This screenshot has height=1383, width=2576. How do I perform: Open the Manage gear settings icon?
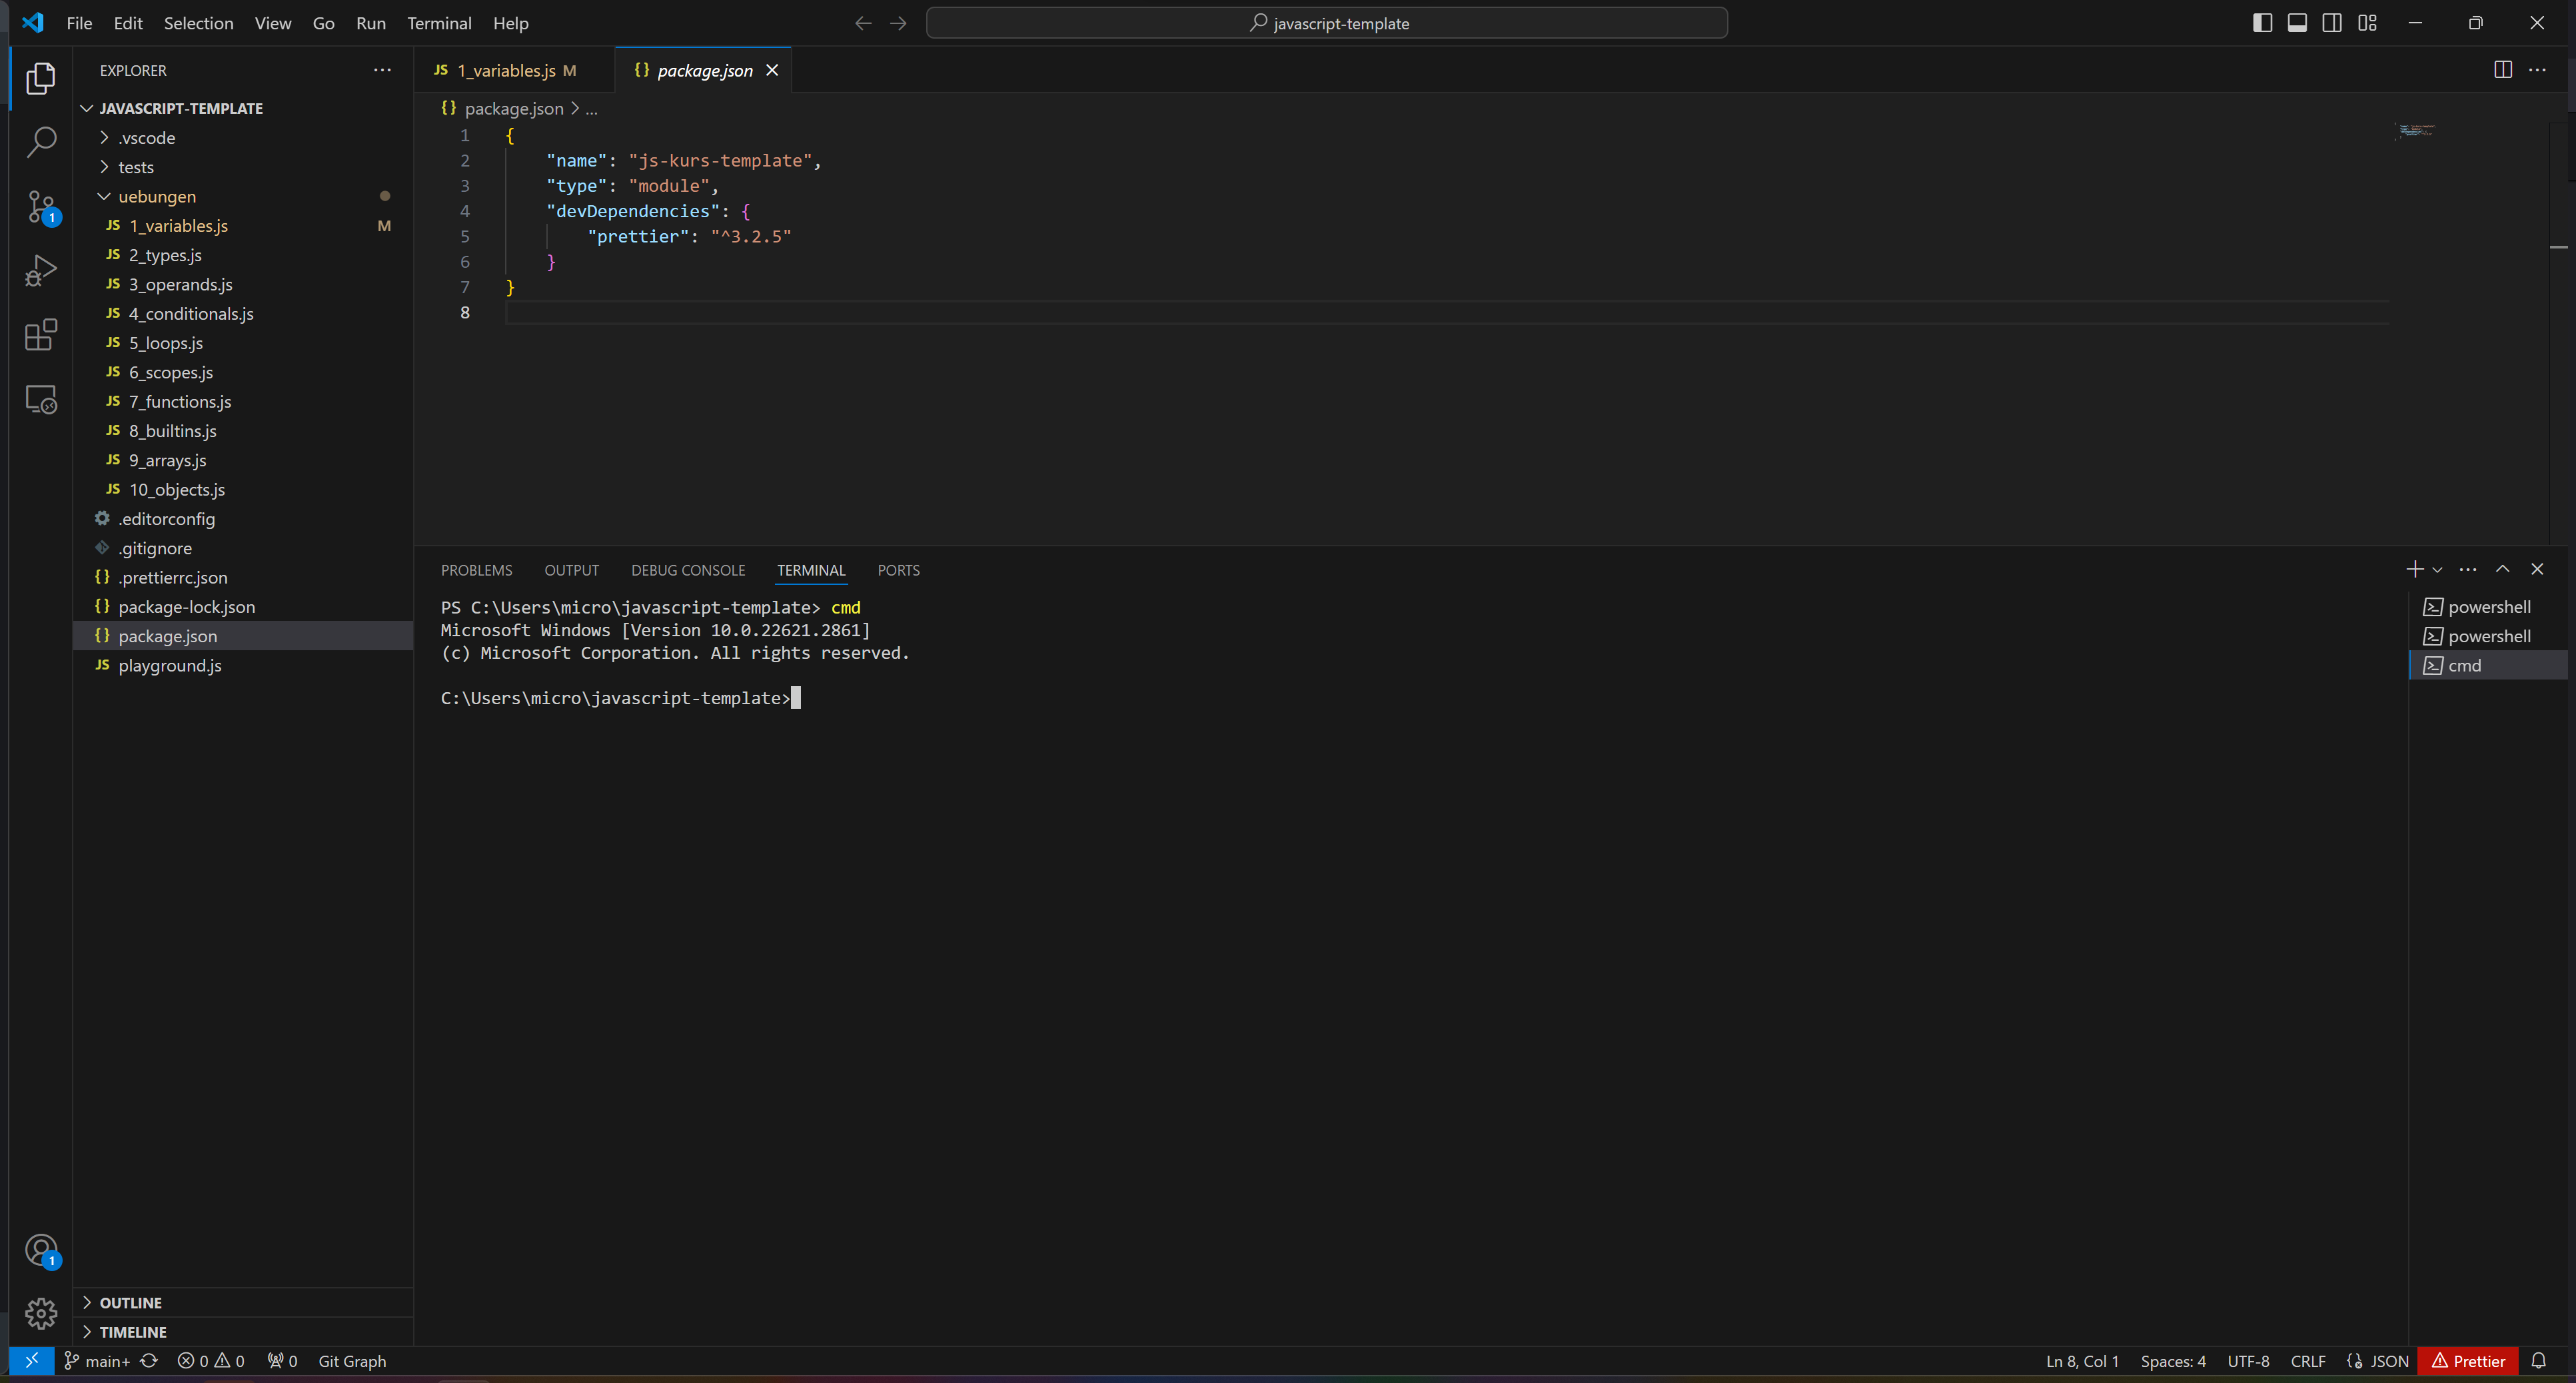(40, 1312)
